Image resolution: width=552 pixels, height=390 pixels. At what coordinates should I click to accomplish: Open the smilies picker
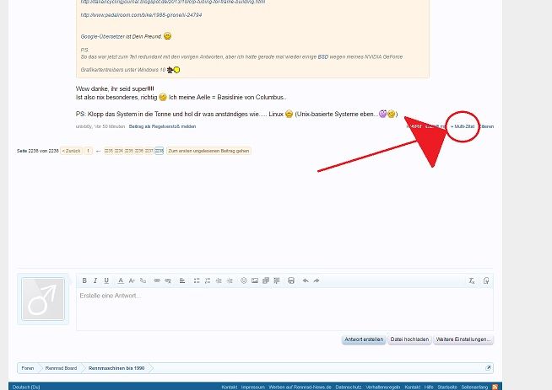pos(244,280)
